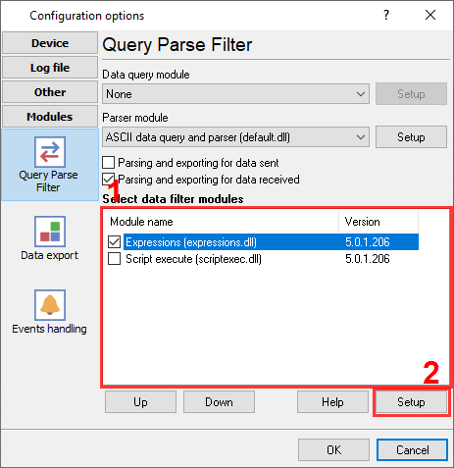Click Setup button next to Parser module
The image size is (454, 468).
(x=411, y=137)
